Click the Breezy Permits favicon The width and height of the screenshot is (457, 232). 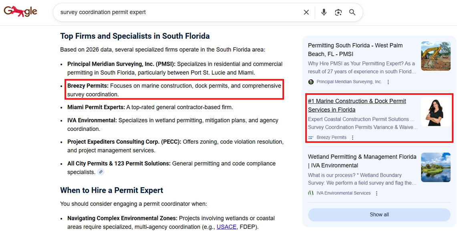311,137
